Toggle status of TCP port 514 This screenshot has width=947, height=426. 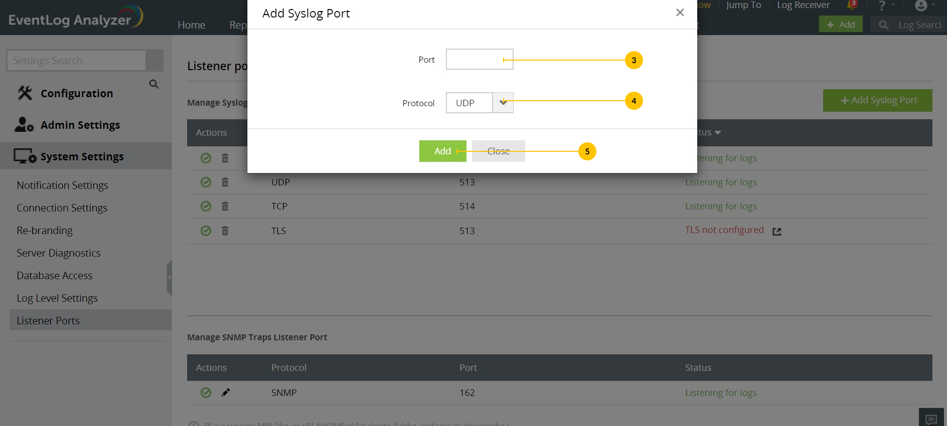click(206, 206)
